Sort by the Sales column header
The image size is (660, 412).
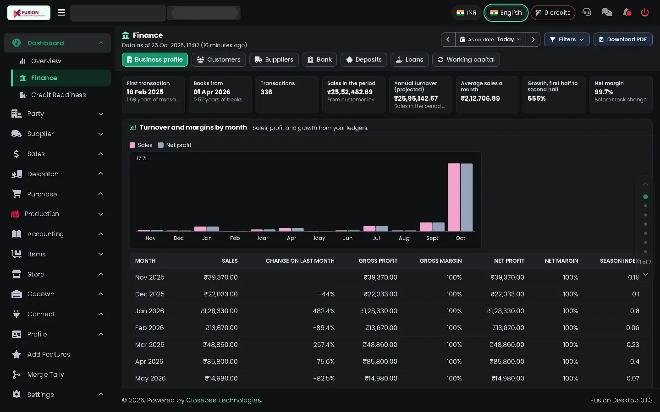click(x=230, y=261)
